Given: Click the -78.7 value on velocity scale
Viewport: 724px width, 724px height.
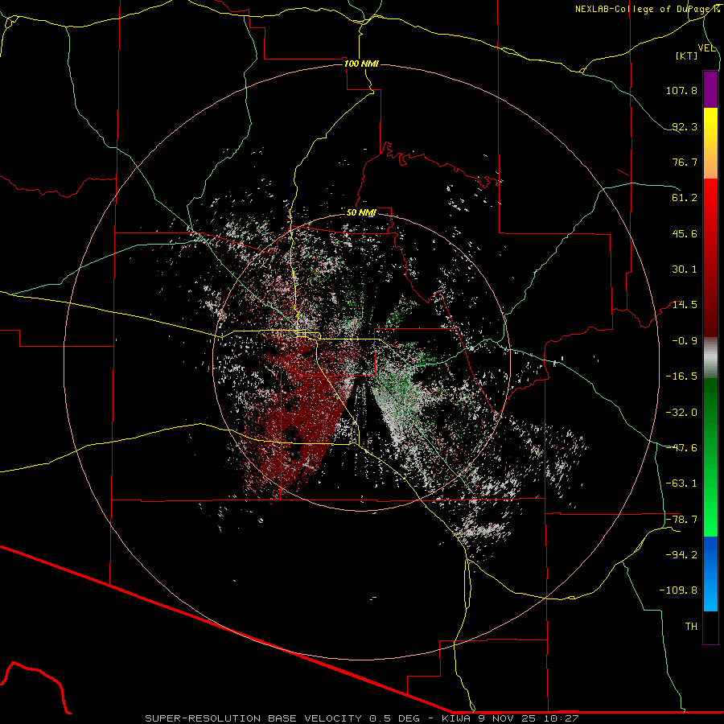Looking at the screenshot, I should (681, 520).
